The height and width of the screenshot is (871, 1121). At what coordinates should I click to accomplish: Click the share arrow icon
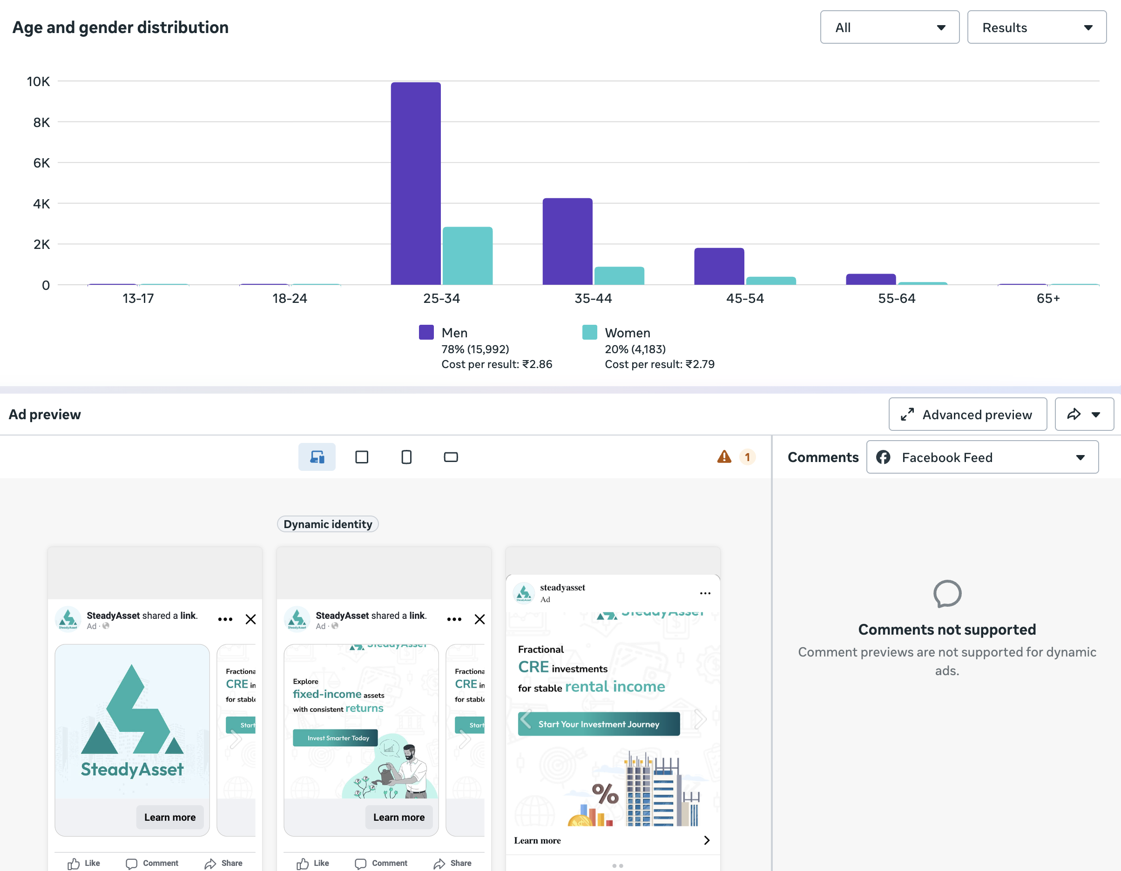1075,414
